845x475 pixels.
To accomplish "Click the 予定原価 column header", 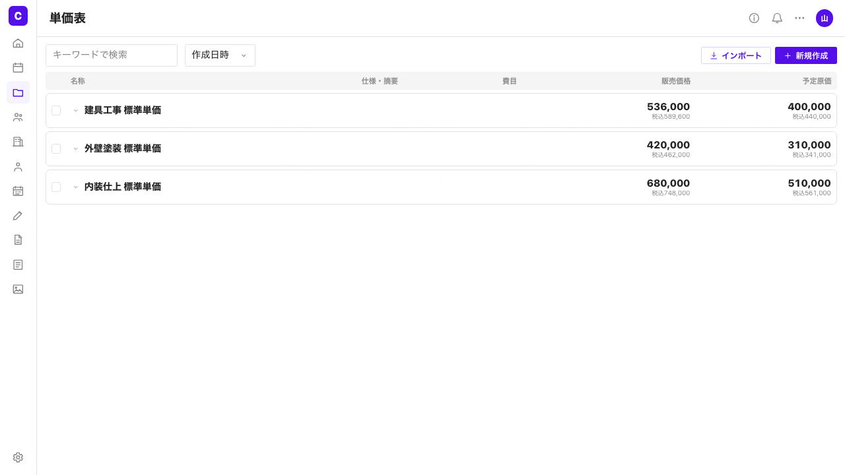I will [x=817, y=81].
